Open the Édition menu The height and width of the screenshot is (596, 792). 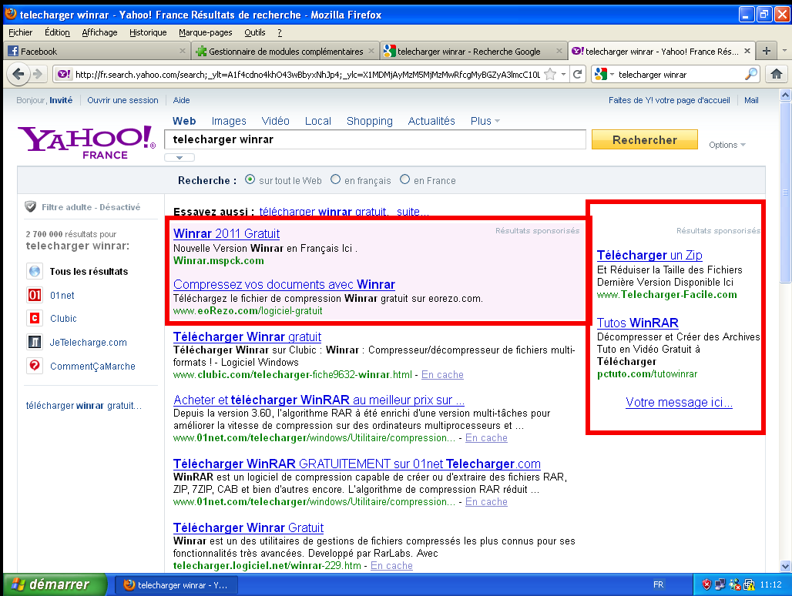(57, 32)
